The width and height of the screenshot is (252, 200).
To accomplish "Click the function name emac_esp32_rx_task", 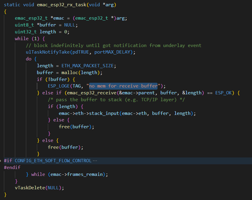I will point(61,5).
